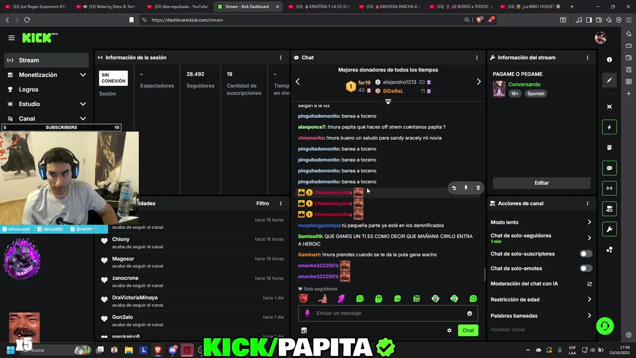Click the Brave Shields icon in address bar
636x358 pixels.
(479, 20)
